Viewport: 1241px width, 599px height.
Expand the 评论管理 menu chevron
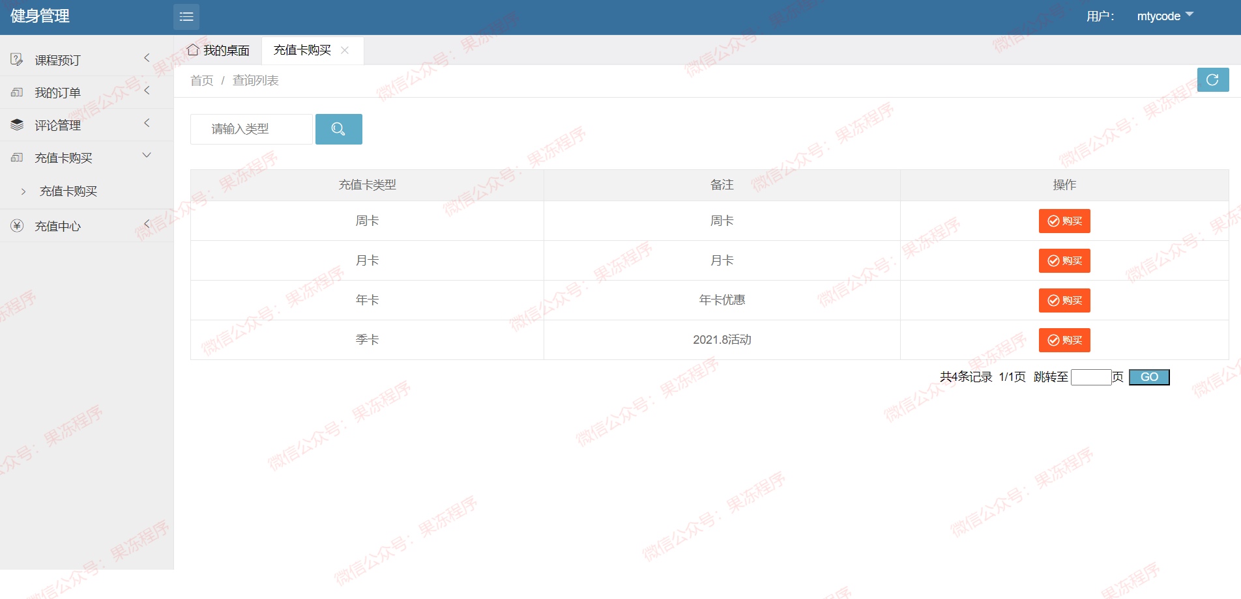pyautogui.click(x=147, y=123)
